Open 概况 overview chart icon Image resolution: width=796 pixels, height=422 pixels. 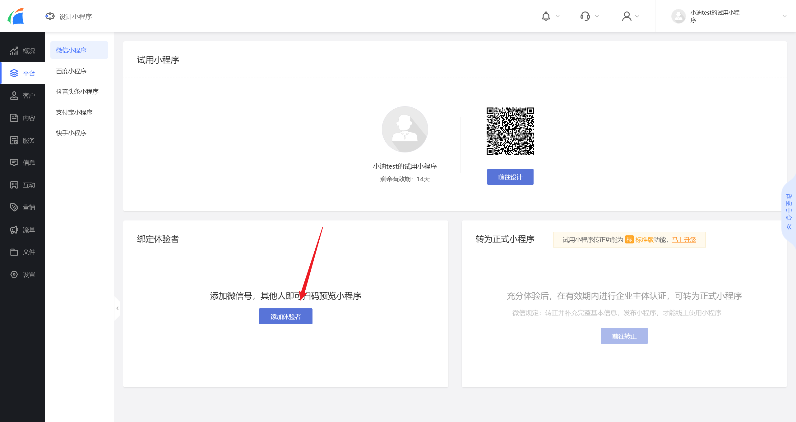point(14,51)
